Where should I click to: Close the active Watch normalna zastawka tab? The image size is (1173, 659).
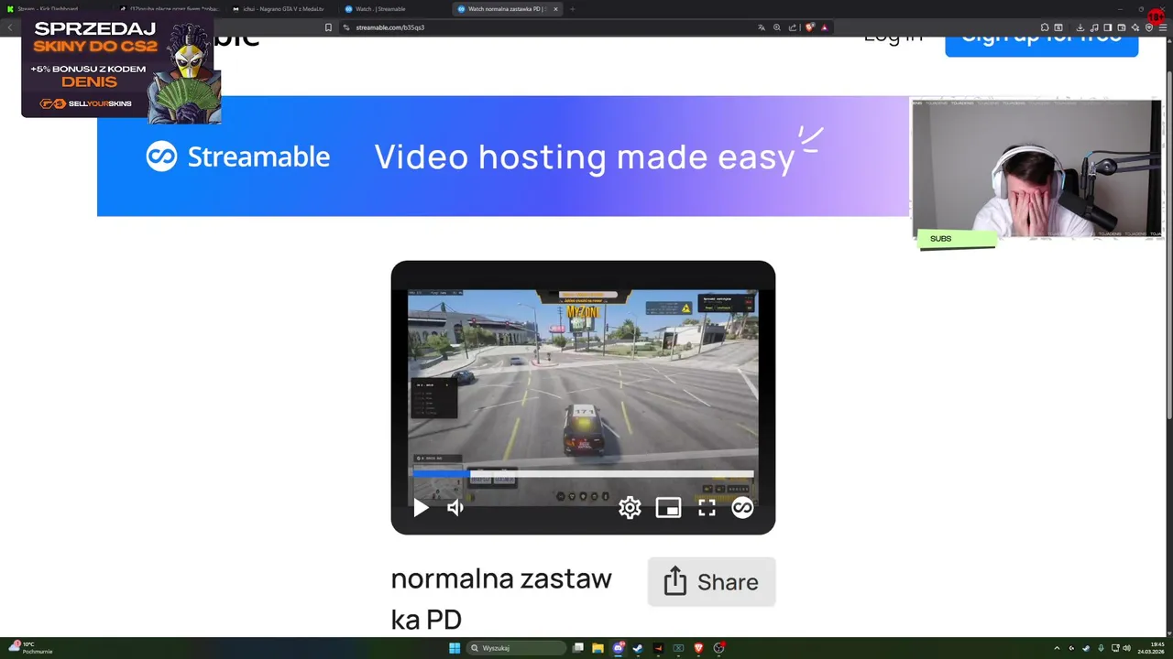(x=555, y=9)
